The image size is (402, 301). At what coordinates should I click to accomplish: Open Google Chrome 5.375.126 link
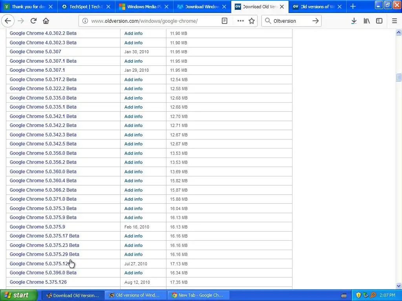(38, 282)
